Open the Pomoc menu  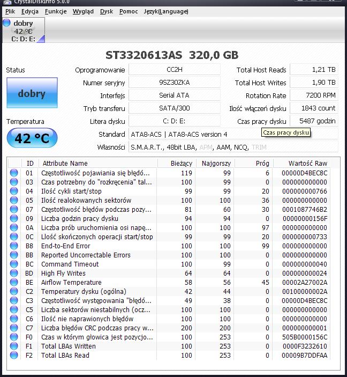[x=129, y=12]
